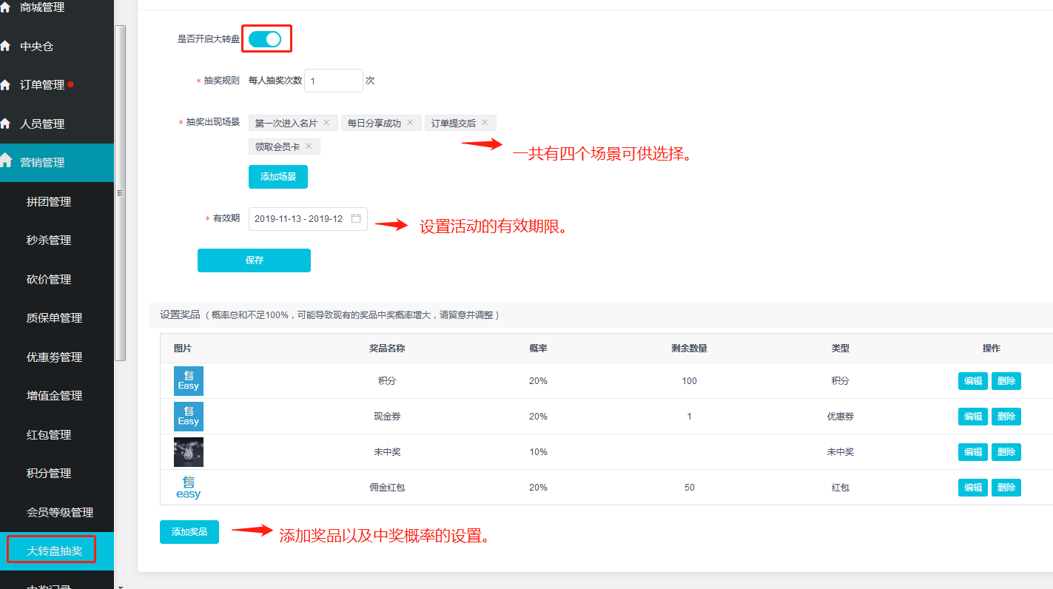The height and width of the screenshot is (589, 1053).
Task: Delete the 现金券 prize row
Action: (1006, 417)
